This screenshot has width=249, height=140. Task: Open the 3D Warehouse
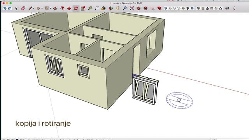[x=139, y=8]
